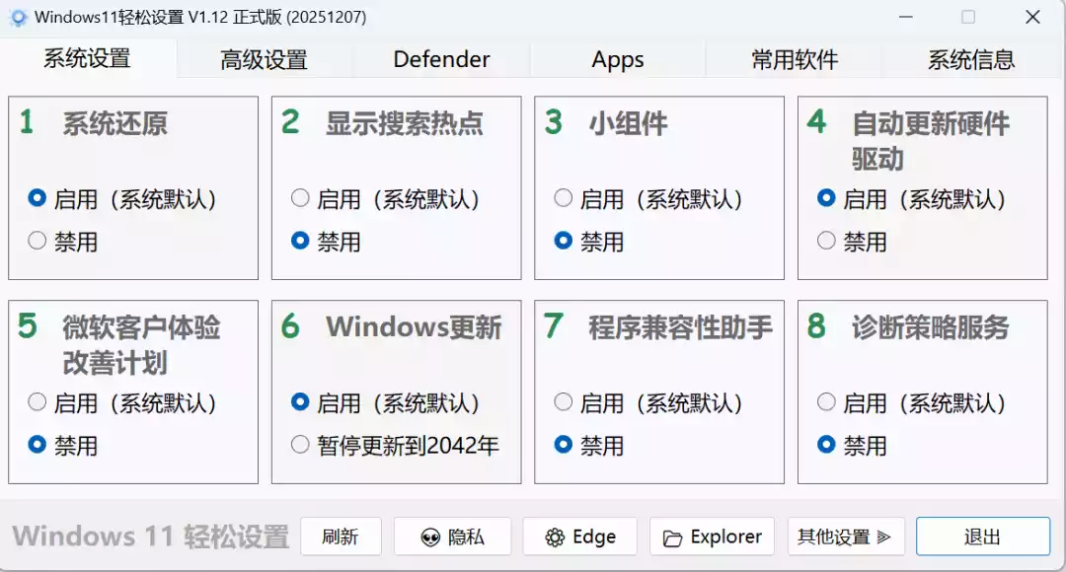Screen dimensions: 1066x572
Task: Select 暂停更新到2042年 option
Action: [x=300, y=445]
